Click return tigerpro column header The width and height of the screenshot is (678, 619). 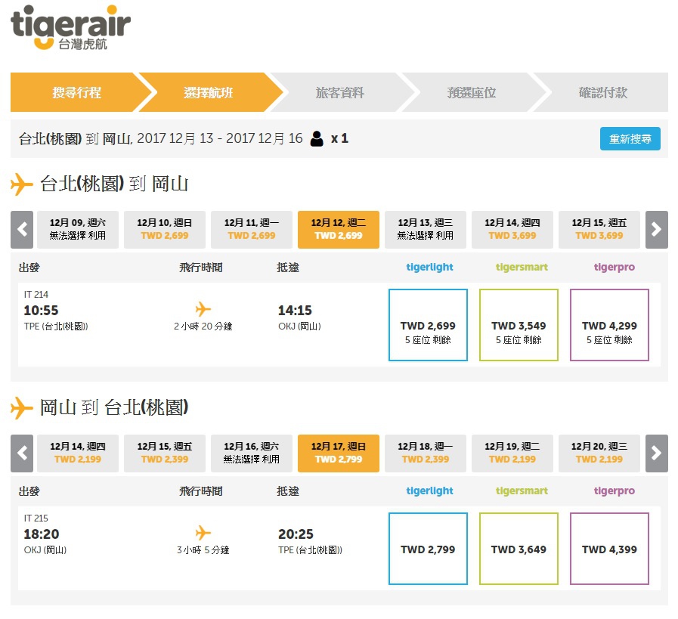614,491
